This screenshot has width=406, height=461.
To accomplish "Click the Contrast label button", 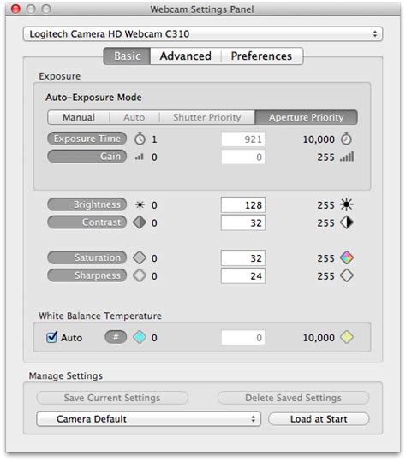I will [x=87, y=222].
